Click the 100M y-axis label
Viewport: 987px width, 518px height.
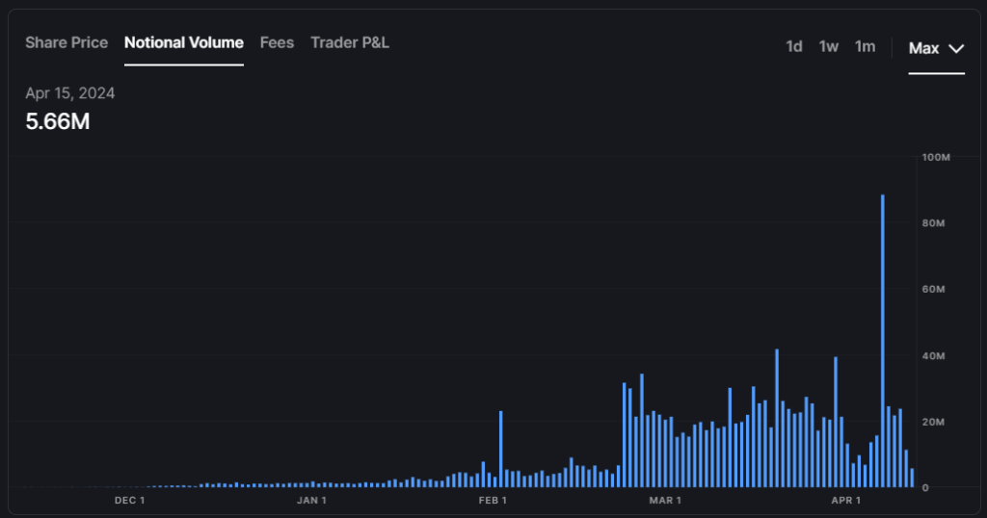[937, 157]
